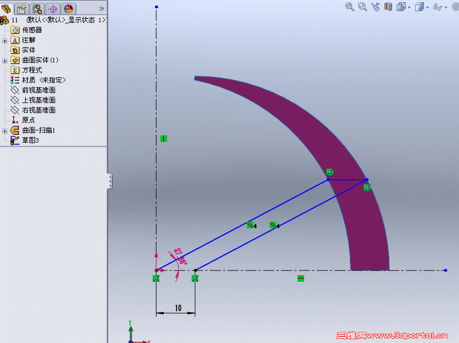
Task: Select 方程式 in the feature tree
Action: tap(32, 70)
